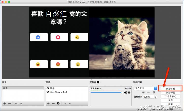Click the 場景 panel heading
The image size is (184, 111).
tap(4, 82)
